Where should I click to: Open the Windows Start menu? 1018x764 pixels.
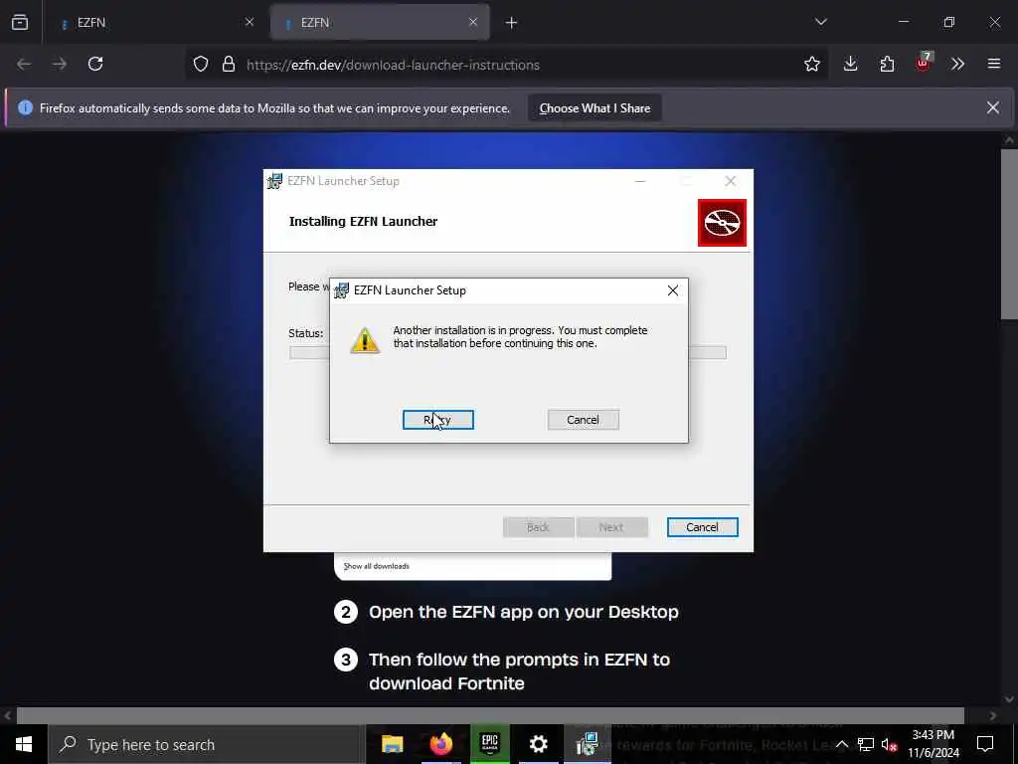[x=24, y=744]
